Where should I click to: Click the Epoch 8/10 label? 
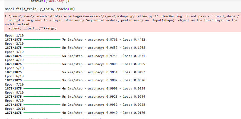[14, 92]
